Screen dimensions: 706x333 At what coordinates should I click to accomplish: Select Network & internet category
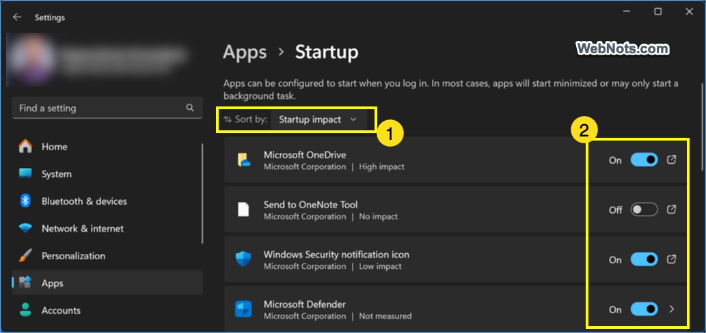107,229
